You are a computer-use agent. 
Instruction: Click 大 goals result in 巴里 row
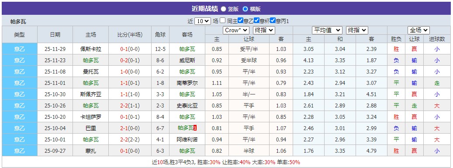coord(437,128)
